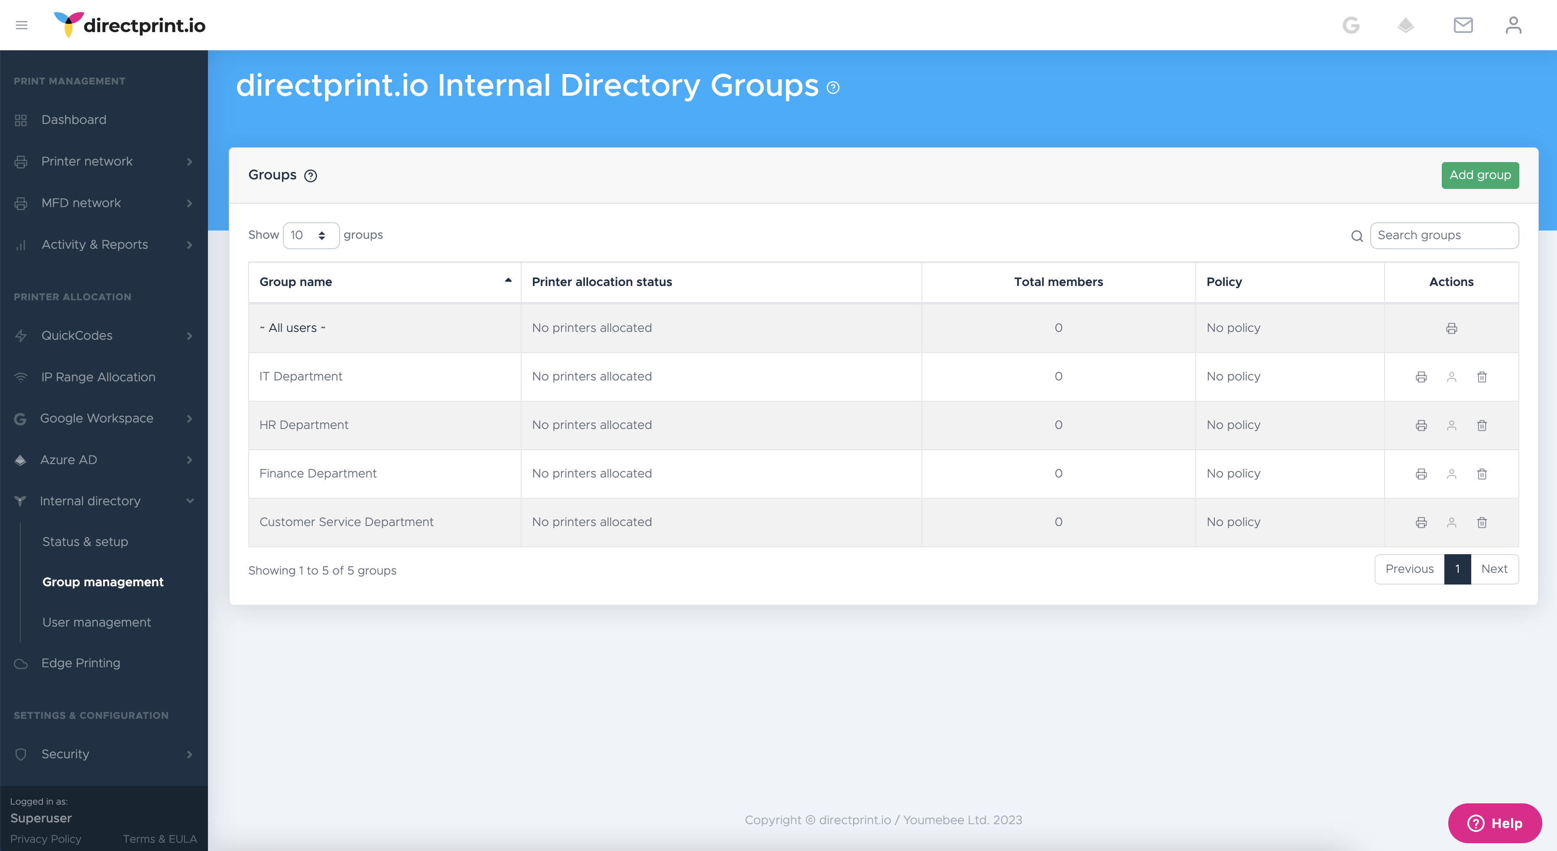Click the Google icon in top bar
Viewport: 1557px width, 851px height.
pyautogui.click(x=1351, y=25)
